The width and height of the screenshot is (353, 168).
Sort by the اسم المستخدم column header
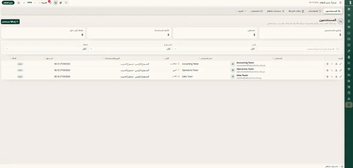(x=205, y=58)
